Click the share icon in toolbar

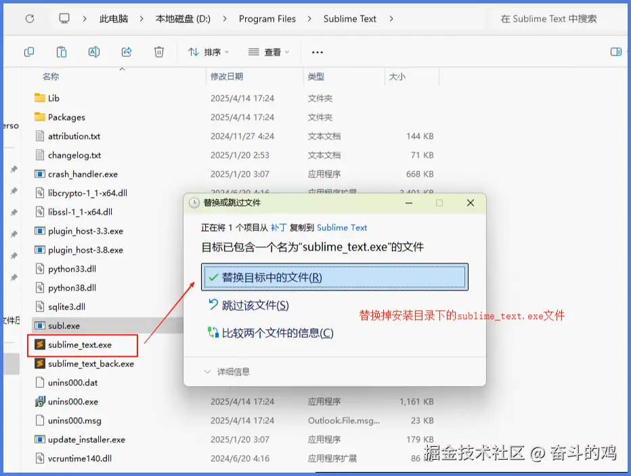click(127, 52)
